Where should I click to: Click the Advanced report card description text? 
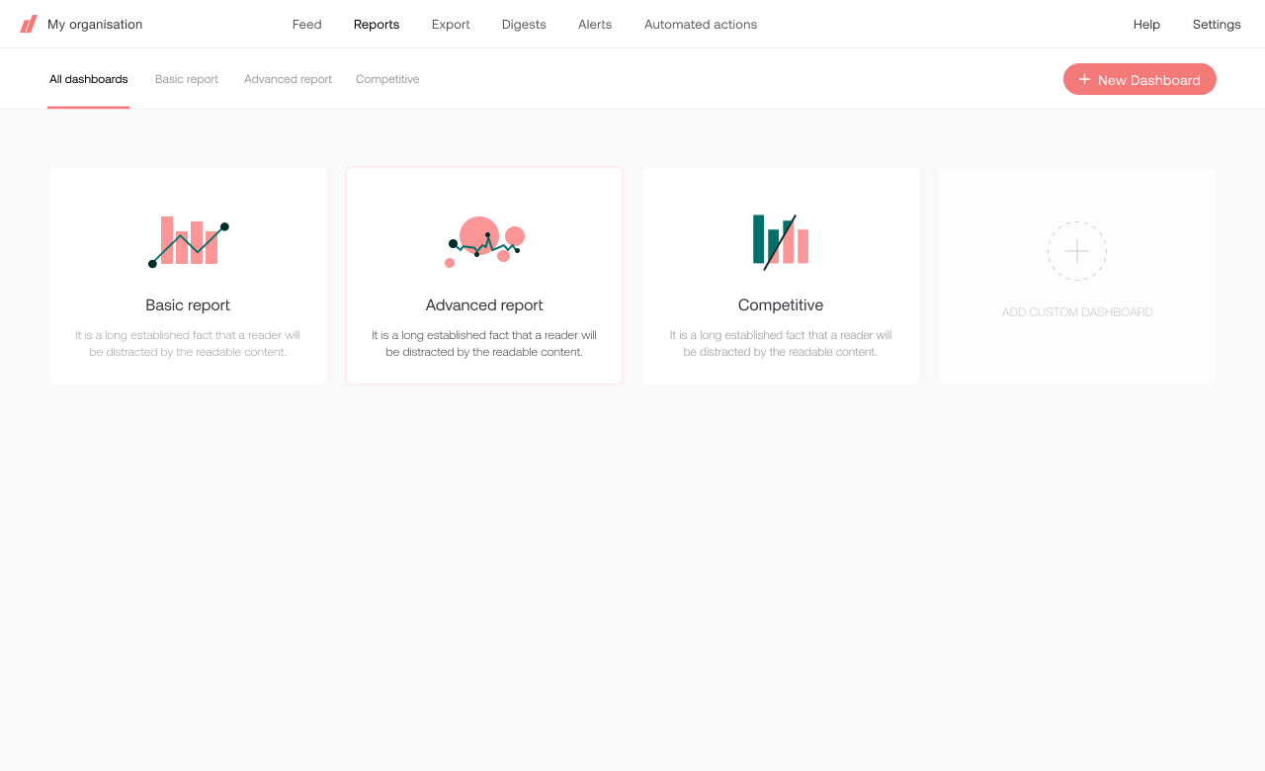pyautogui.click(x=484, y=343)
